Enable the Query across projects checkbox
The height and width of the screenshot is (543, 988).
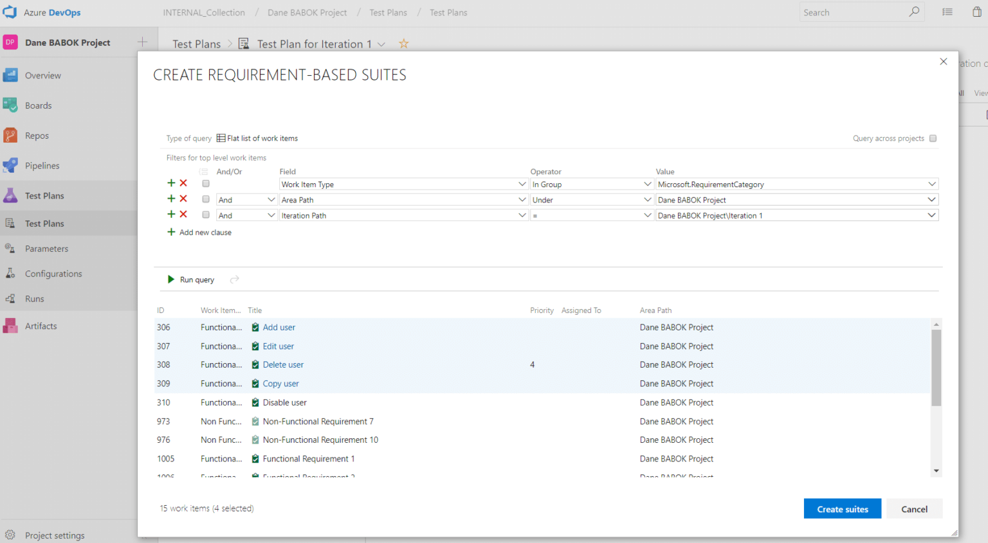coord(933,138)
